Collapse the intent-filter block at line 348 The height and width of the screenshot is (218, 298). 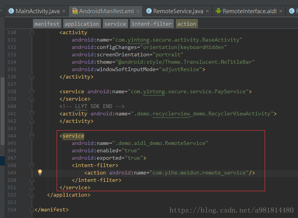point(32,165)
